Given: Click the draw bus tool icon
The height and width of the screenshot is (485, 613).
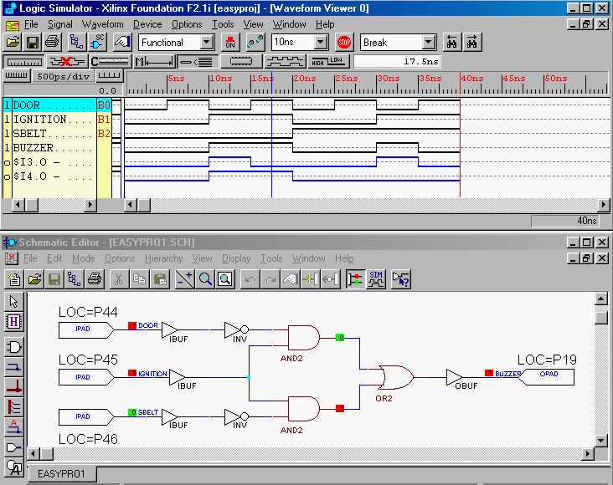Looking at the screenshot, I should [14, 386].
